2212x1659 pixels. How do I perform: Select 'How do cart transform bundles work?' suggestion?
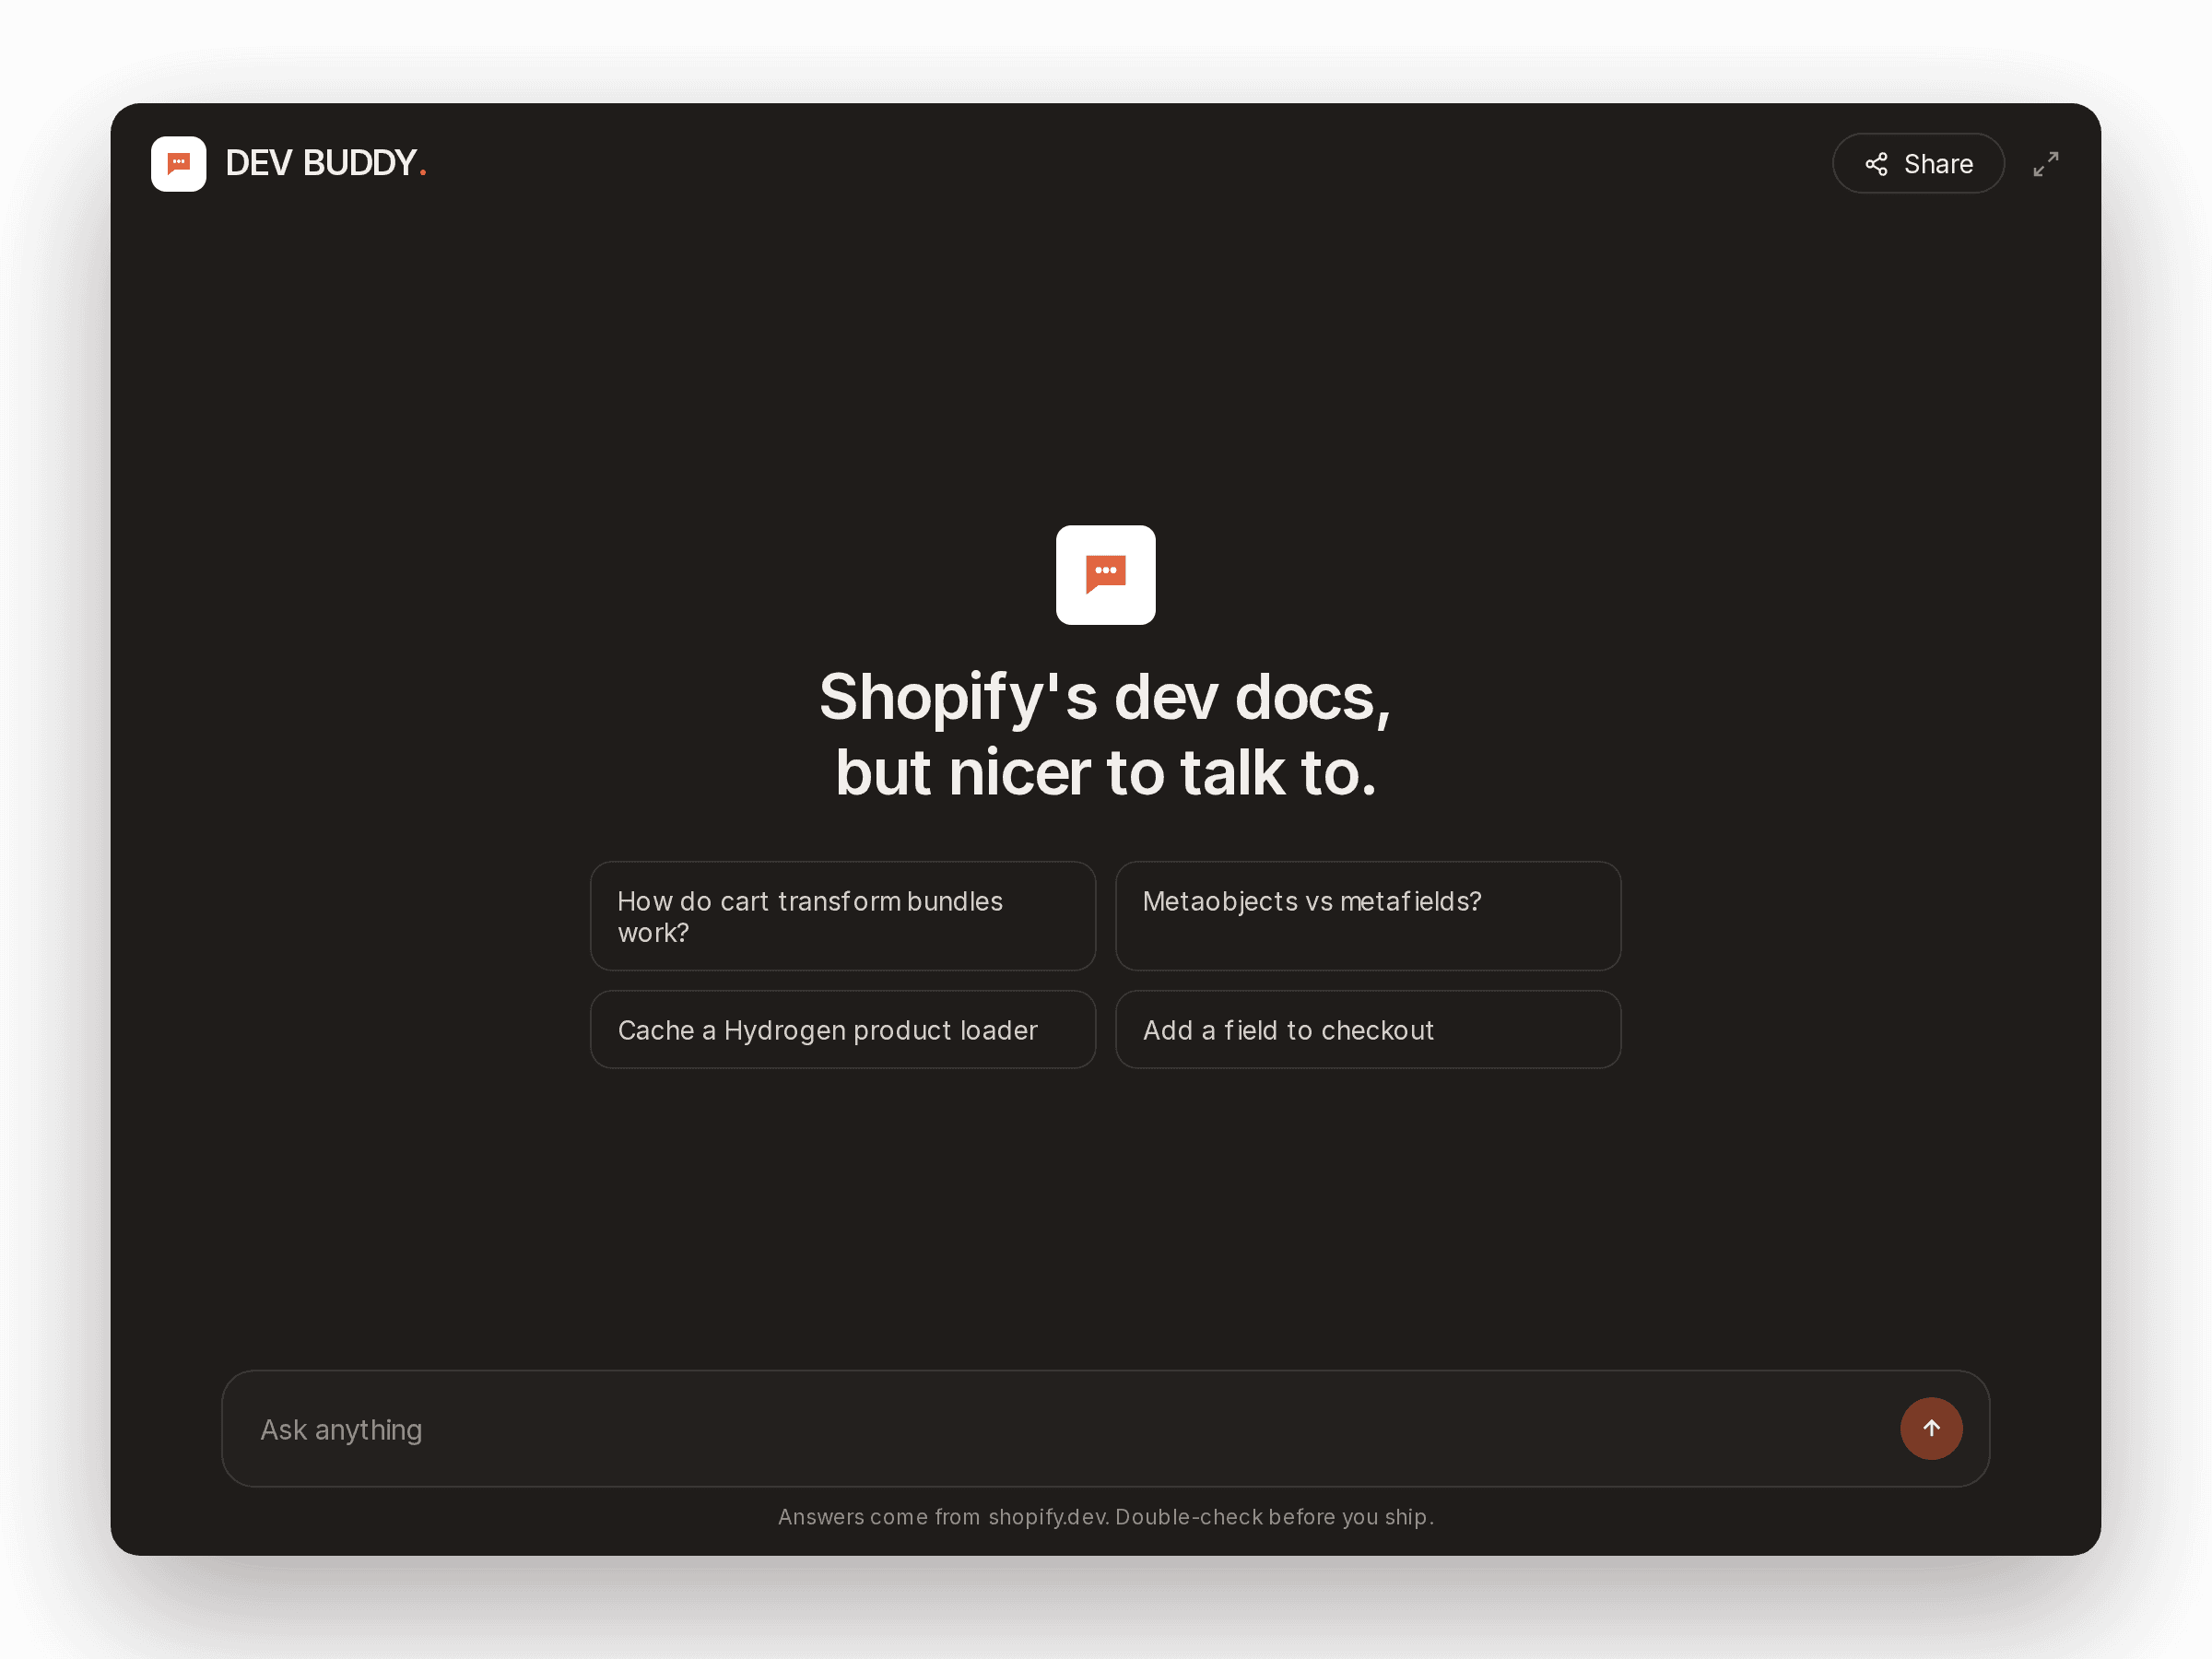pos(843,916)
